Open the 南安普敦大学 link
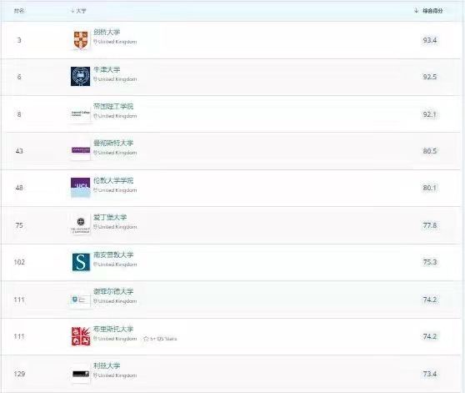 coord(113,254)
